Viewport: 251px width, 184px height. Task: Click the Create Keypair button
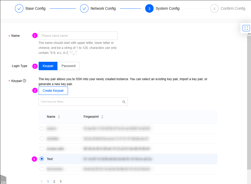(x=53, y=91)
